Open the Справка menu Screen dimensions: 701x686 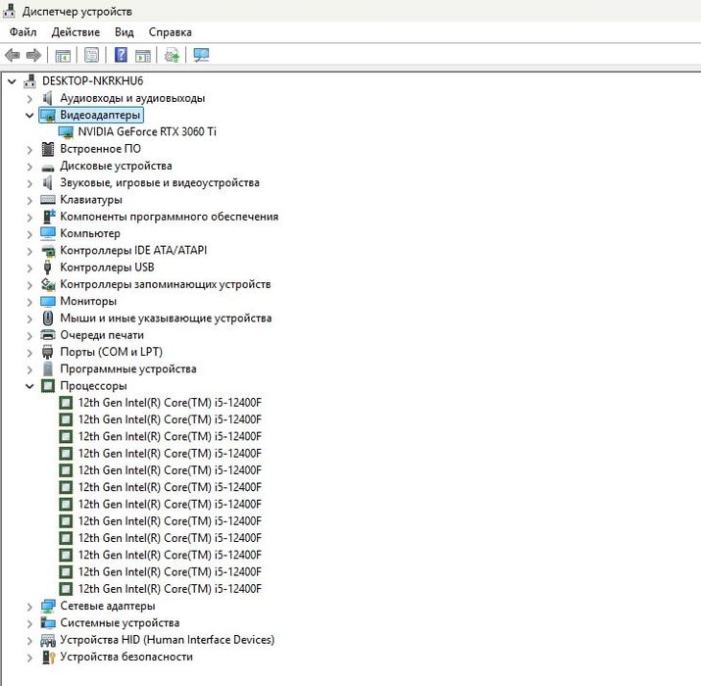(x=170, y=32)
